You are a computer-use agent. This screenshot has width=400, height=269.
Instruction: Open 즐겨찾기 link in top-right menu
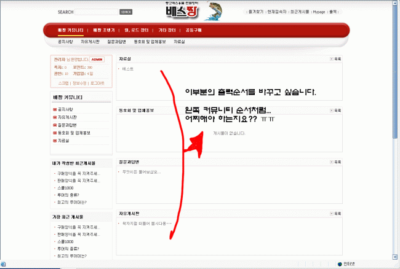pyautogui.click(x=256, y=12)
